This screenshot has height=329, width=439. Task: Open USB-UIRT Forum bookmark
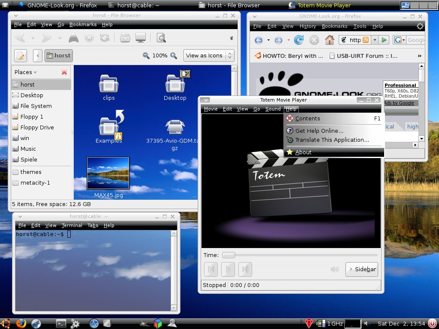tap(364, 56)
